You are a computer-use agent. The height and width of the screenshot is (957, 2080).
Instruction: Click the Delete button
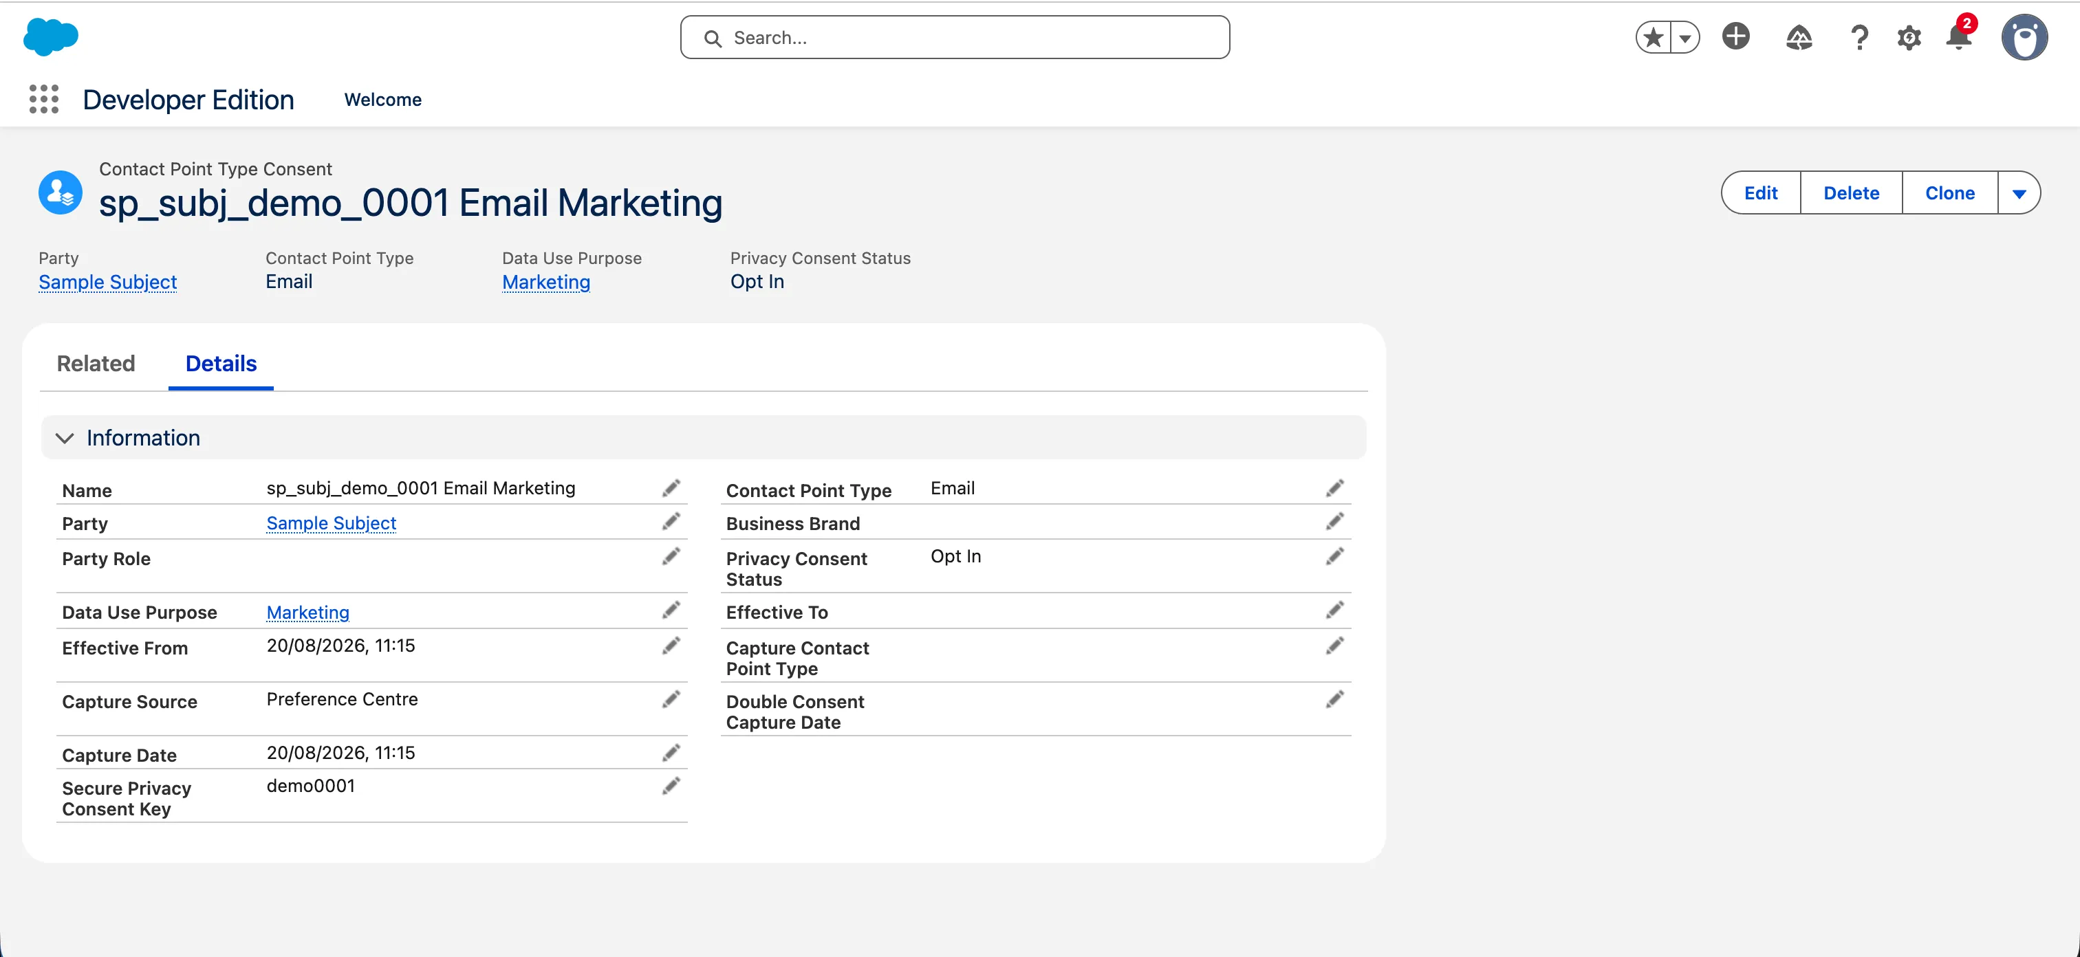1851,193
